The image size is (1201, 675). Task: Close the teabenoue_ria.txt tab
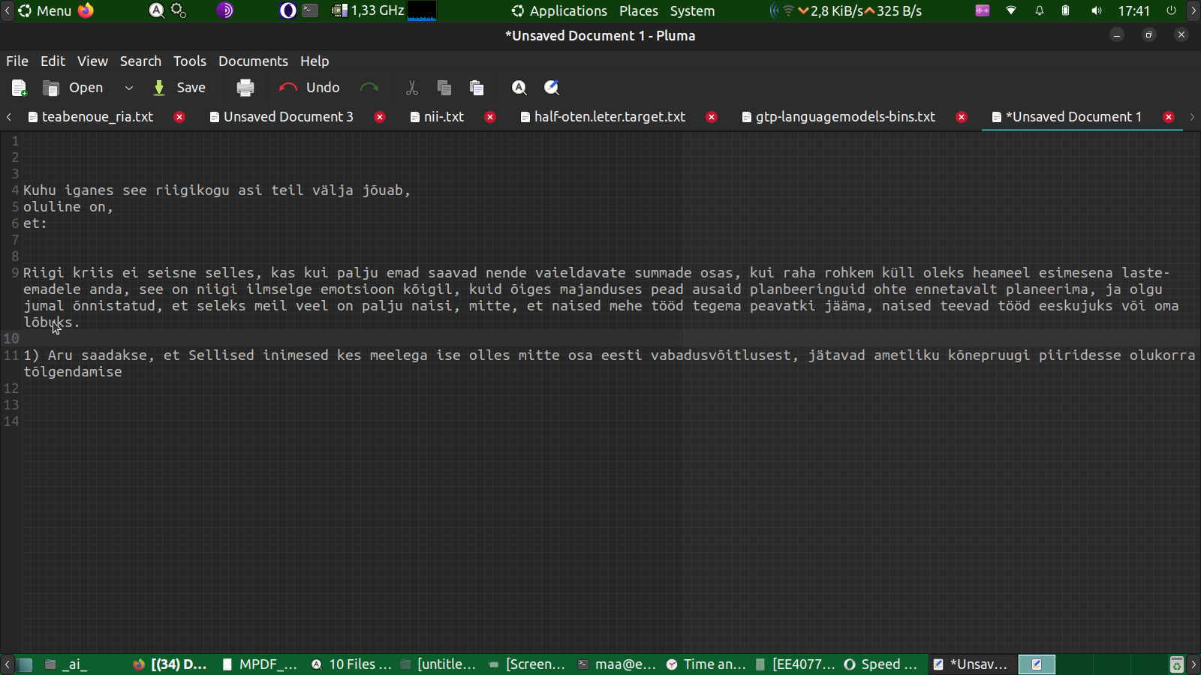coord(179,117)
